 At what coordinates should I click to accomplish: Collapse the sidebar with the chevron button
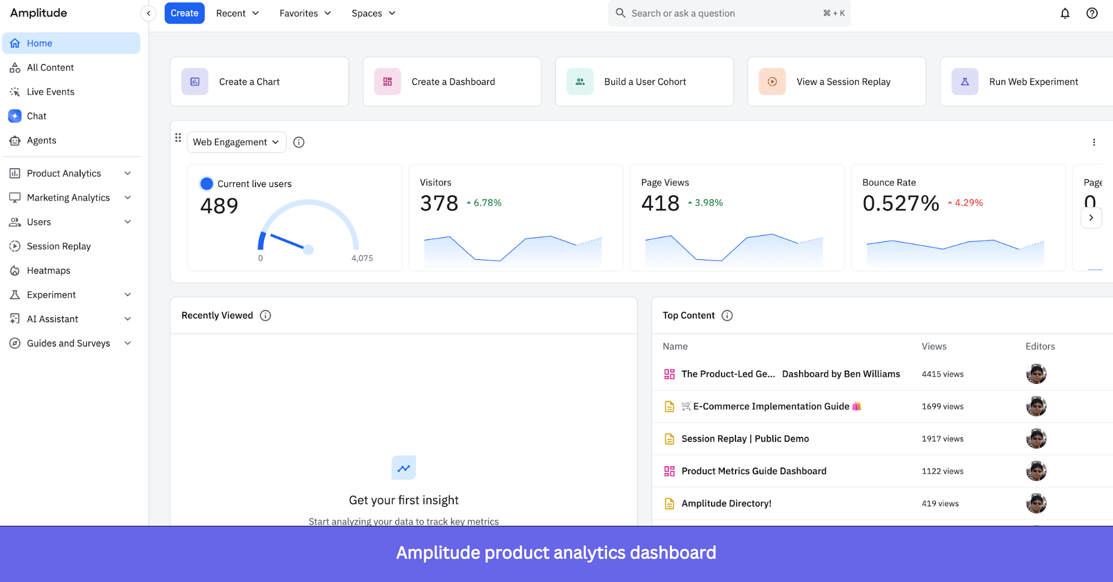tap(148, 13)
